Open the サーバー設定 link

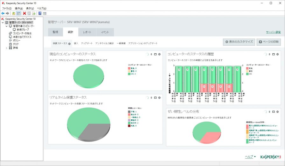coord(273,32)
